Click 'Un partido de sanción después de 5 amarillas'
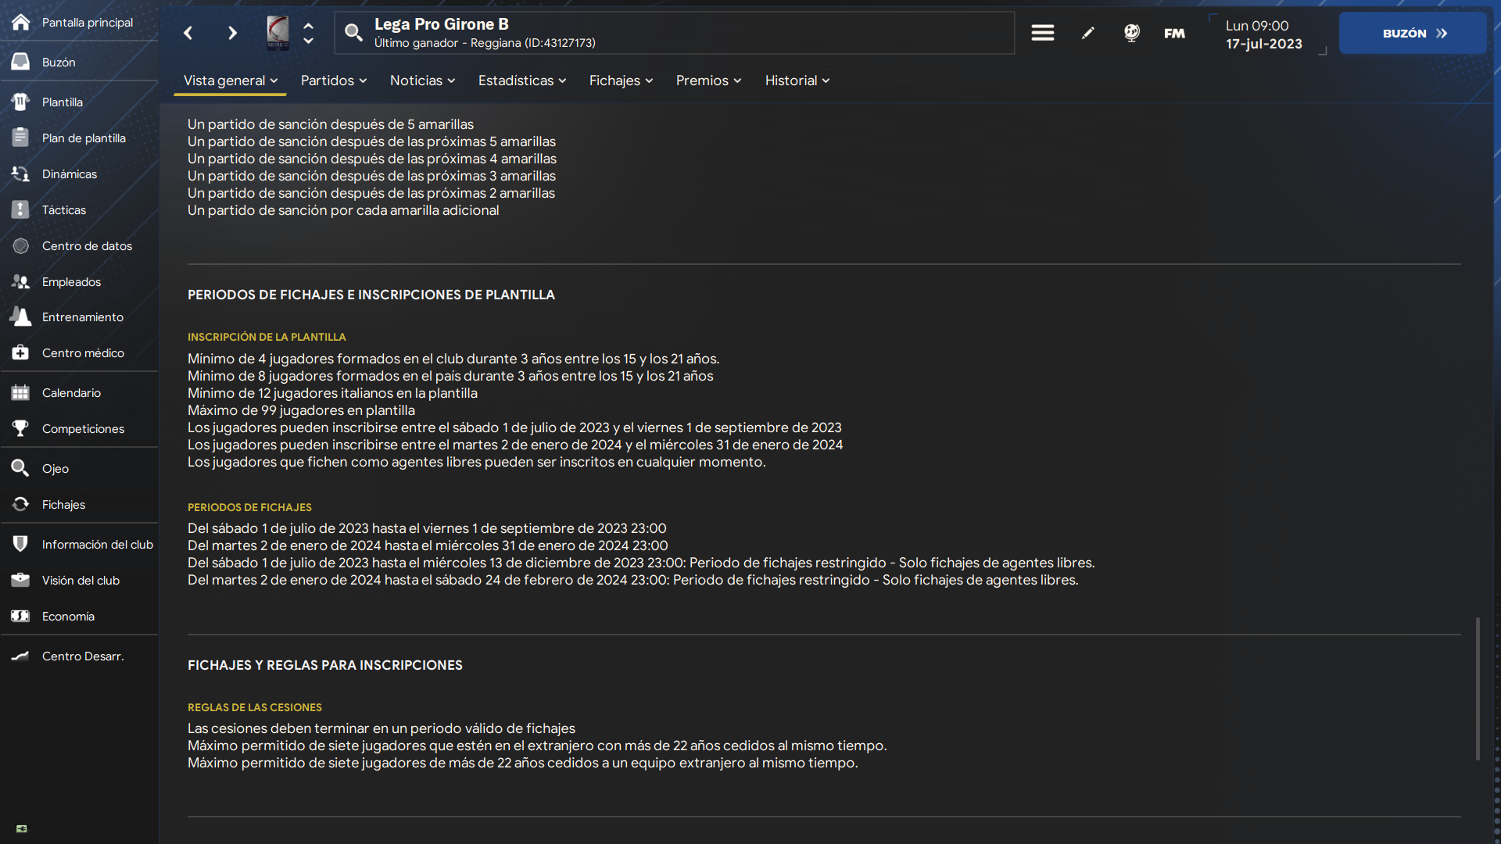 [x=331, y=124]
